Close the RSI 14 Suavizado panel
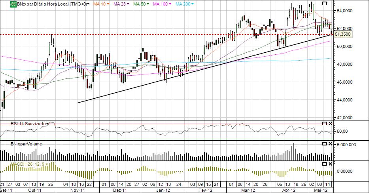369x193 pixels. (330, 123)
